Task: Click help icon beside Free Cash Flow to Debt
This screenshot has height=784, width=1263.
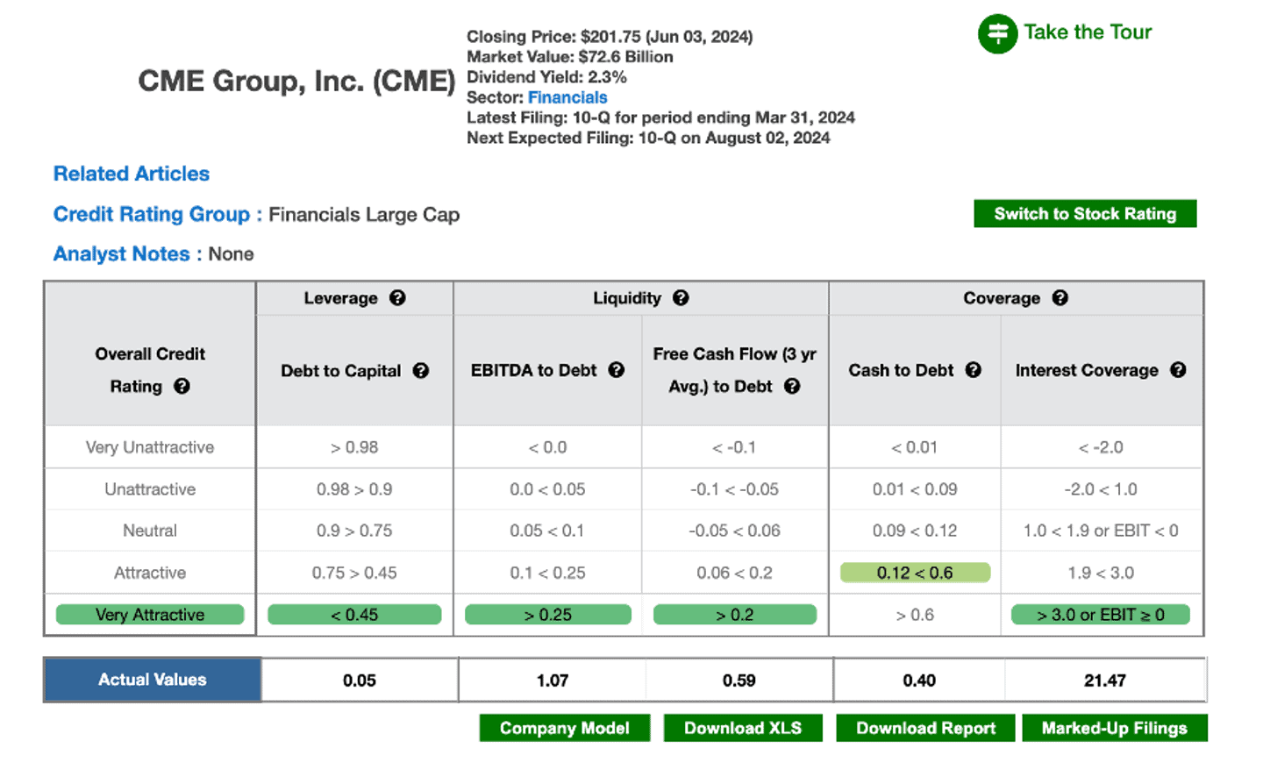Action: (x=792, y=386)
